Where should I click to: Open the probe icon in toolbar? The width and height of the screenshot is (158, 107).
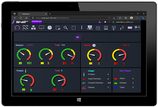click(82, 27)
